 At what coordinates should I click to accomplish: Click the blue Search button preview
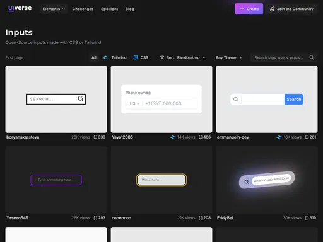pos(294,99)
